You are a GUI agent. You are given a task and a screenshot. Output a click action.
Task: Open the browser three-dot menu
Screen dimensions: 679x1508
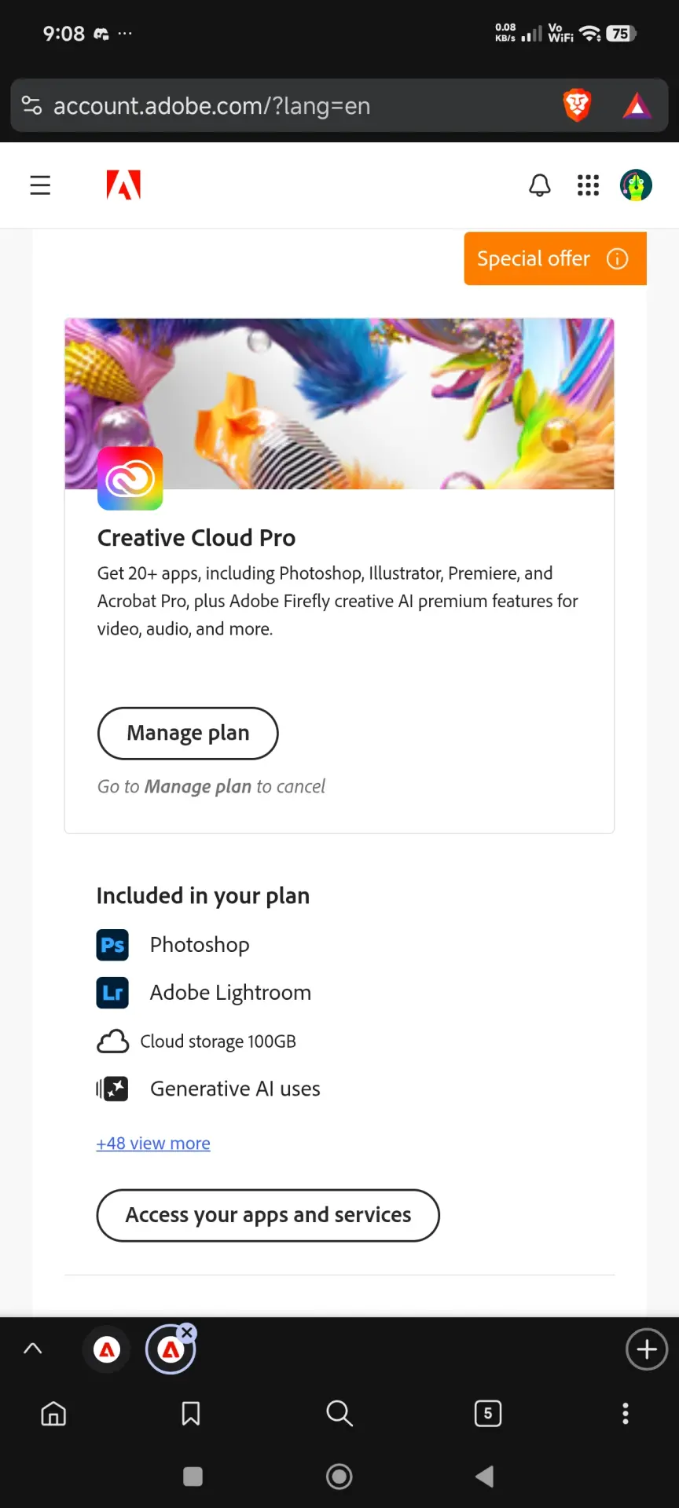(626, 1414)
